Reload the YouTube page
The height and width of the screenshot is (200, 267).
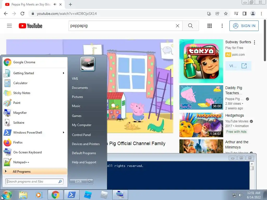[22, 14]
